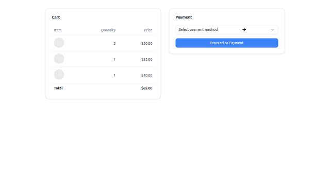
Task: Click the item thumbnail in the $35.00 row
Action: 59,59
